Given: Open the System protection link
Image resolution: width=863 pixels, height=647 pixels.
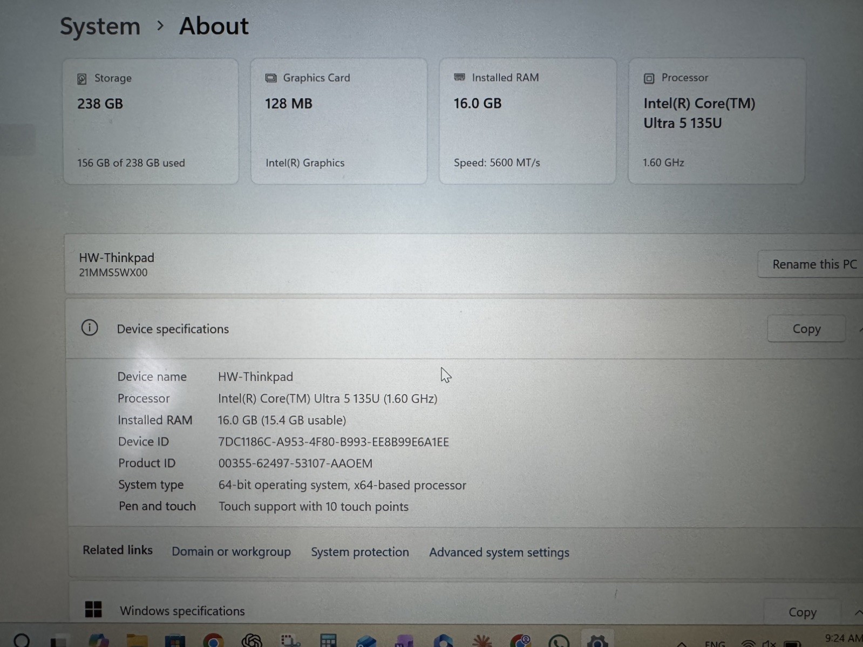Looking at the screenshot, I should 360,552.
